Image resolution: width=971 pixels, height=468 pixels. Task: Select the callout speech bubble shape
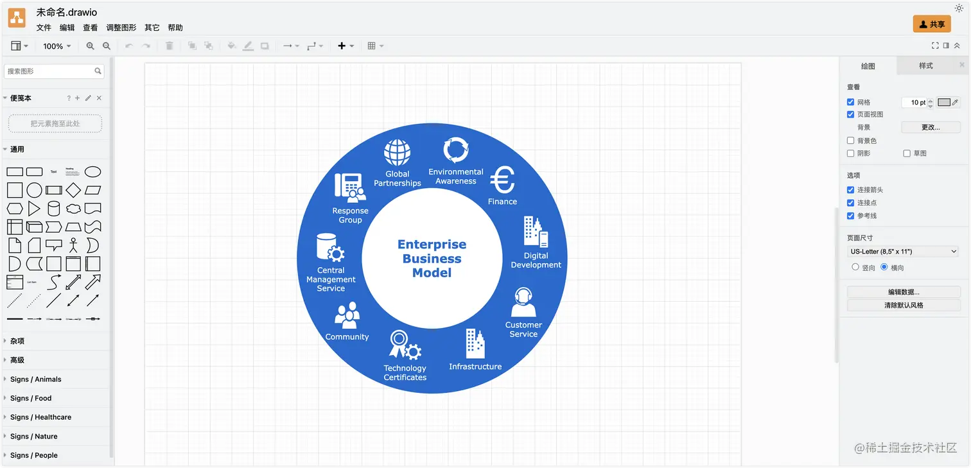coord(54,245)
